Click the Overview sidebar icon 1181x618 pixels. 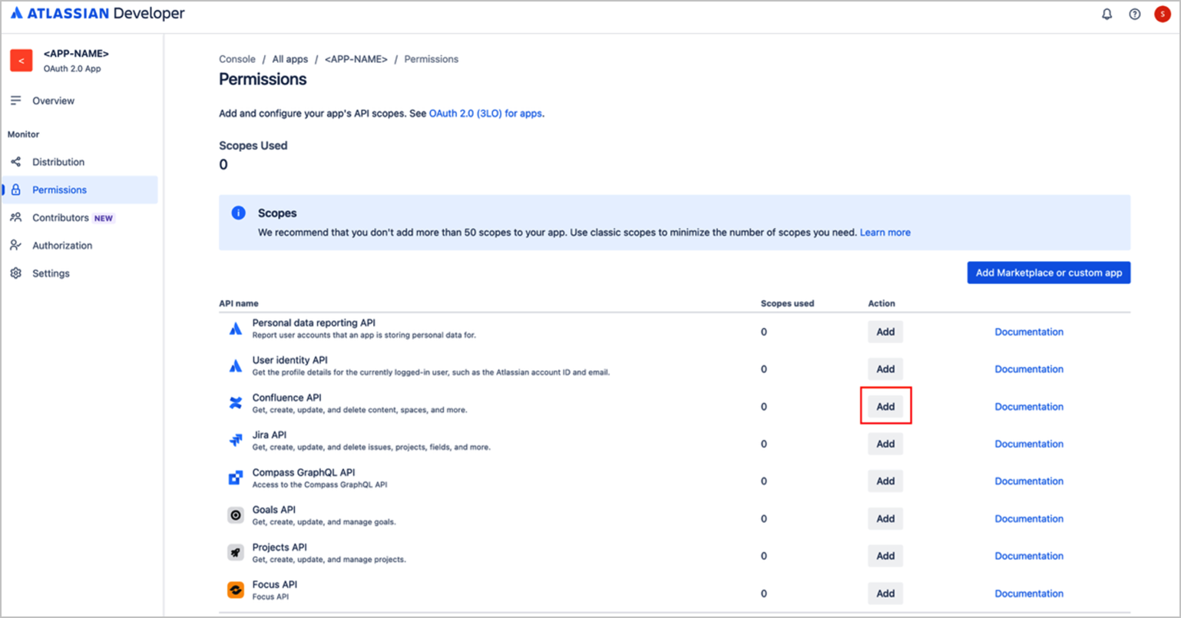click(16, 101)
